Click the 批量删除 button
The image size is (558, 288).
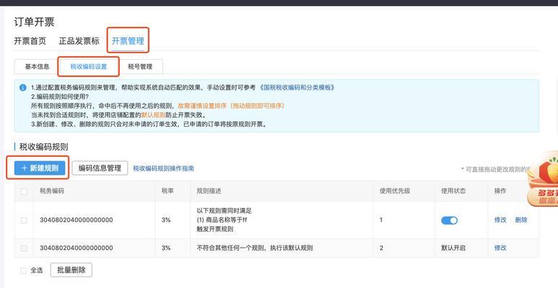coord(71,270)
